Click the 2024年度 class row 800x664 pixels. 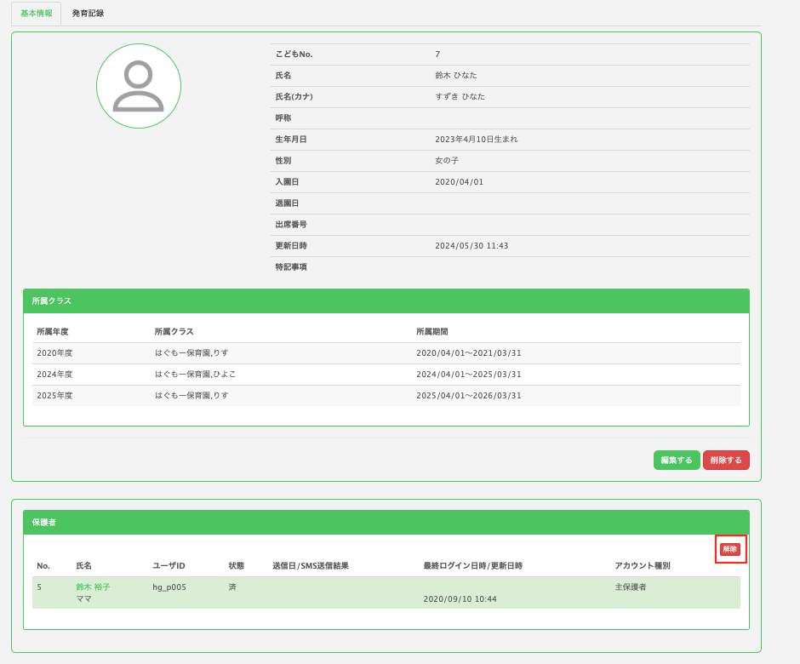[x=386, y=375]
